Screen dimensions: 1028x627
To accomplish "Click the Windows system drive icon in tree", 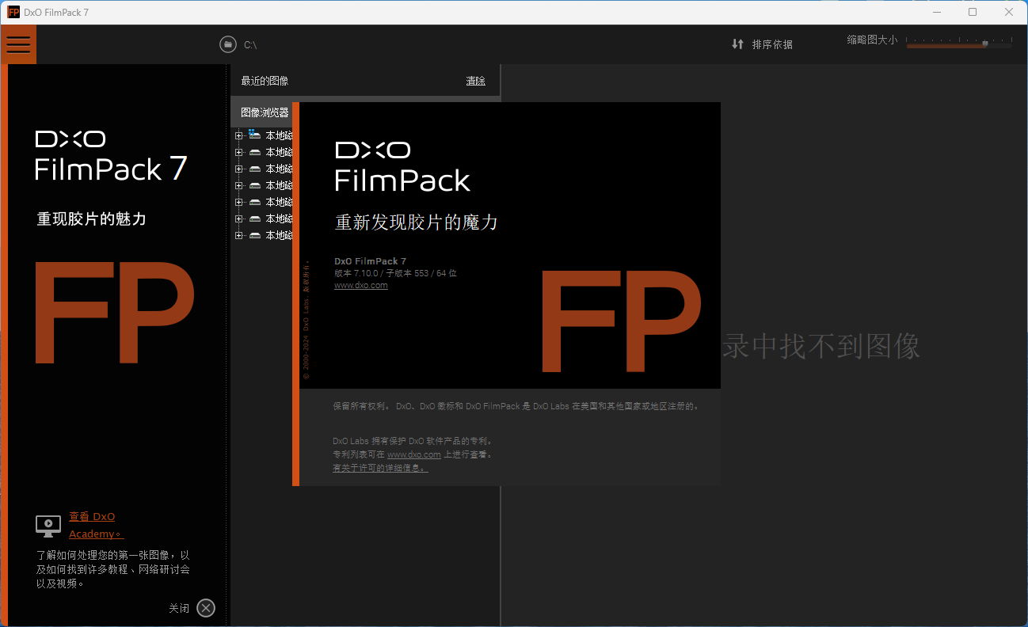I will (254, 135).
